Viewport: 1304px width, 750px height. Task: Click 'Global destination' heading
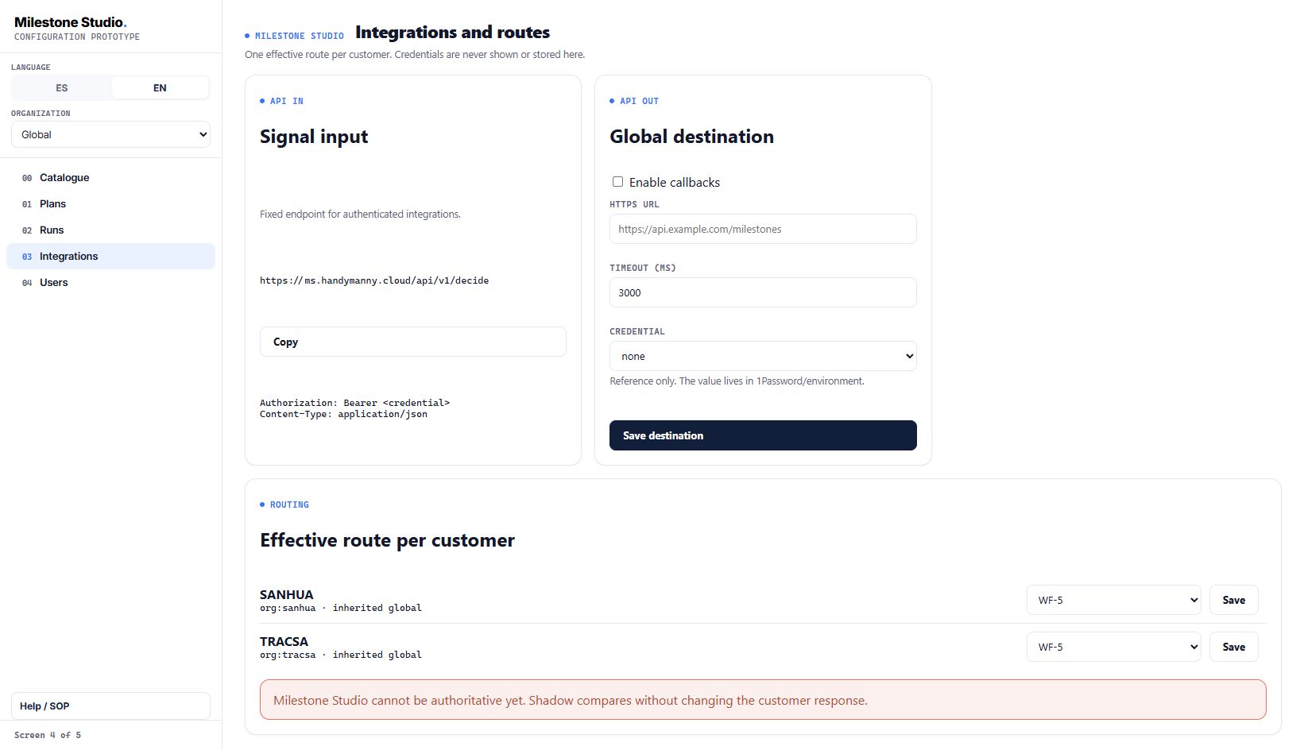click(691, 137)
